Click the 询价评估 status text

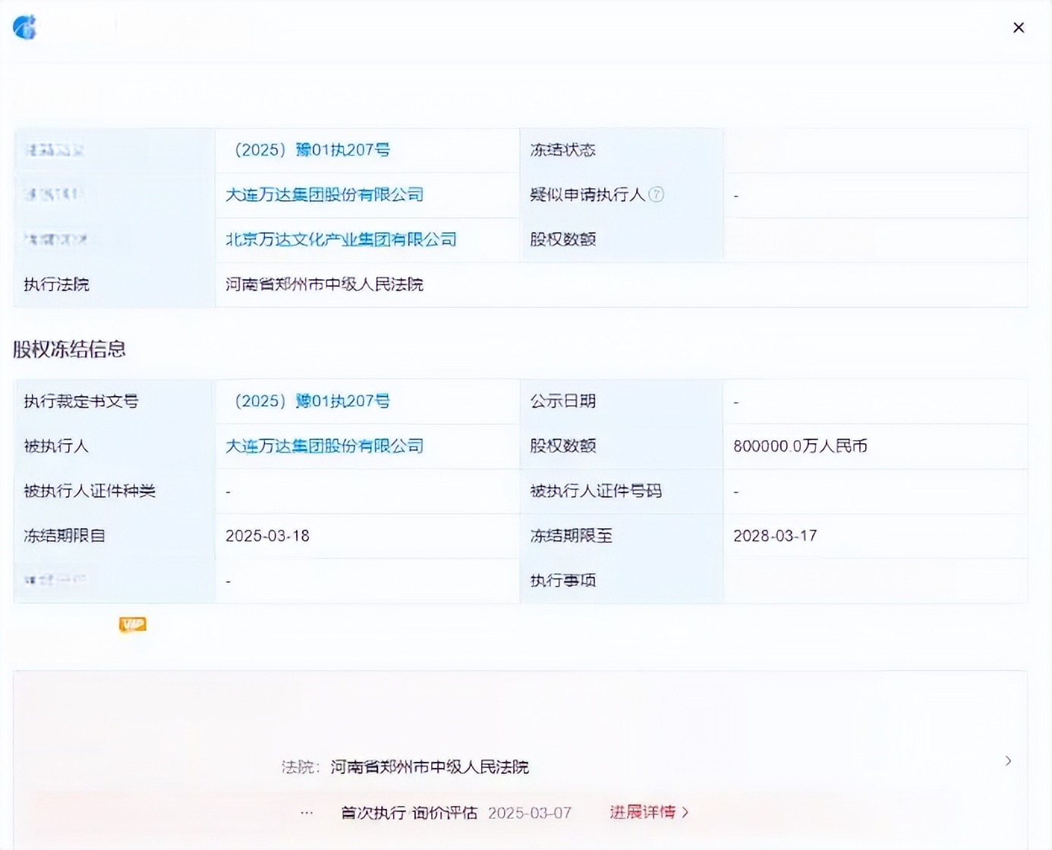445,813
